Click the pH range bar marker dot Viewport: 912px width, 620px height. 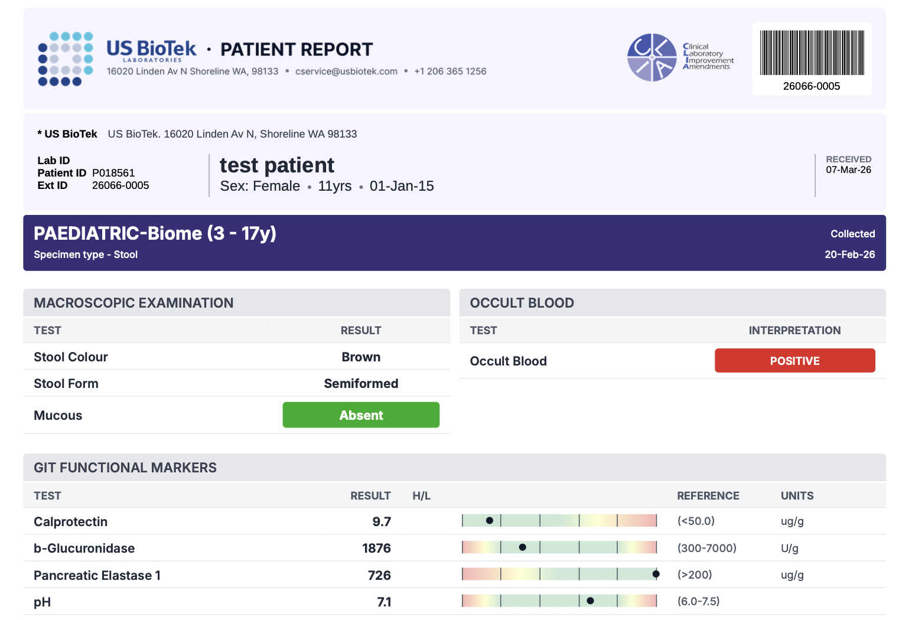click(590, 601)
